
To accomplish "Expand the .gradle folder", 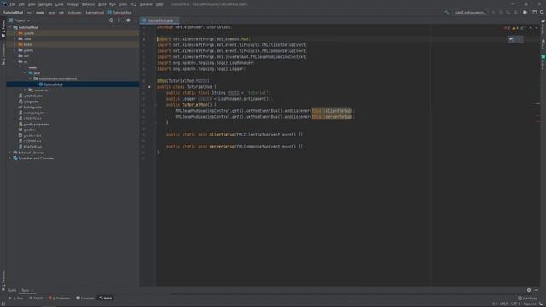I will click(15, 33).
